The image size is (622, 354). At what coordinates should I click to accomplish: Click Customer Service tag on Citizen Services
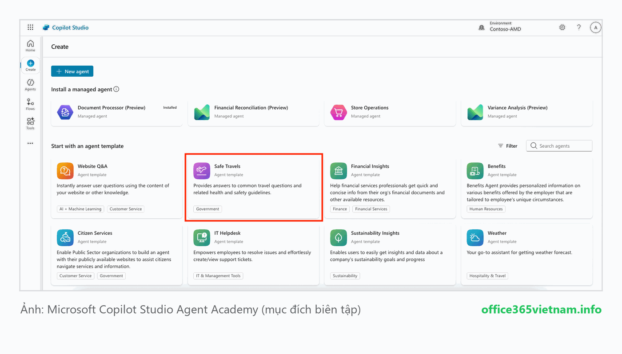(76, 276)
